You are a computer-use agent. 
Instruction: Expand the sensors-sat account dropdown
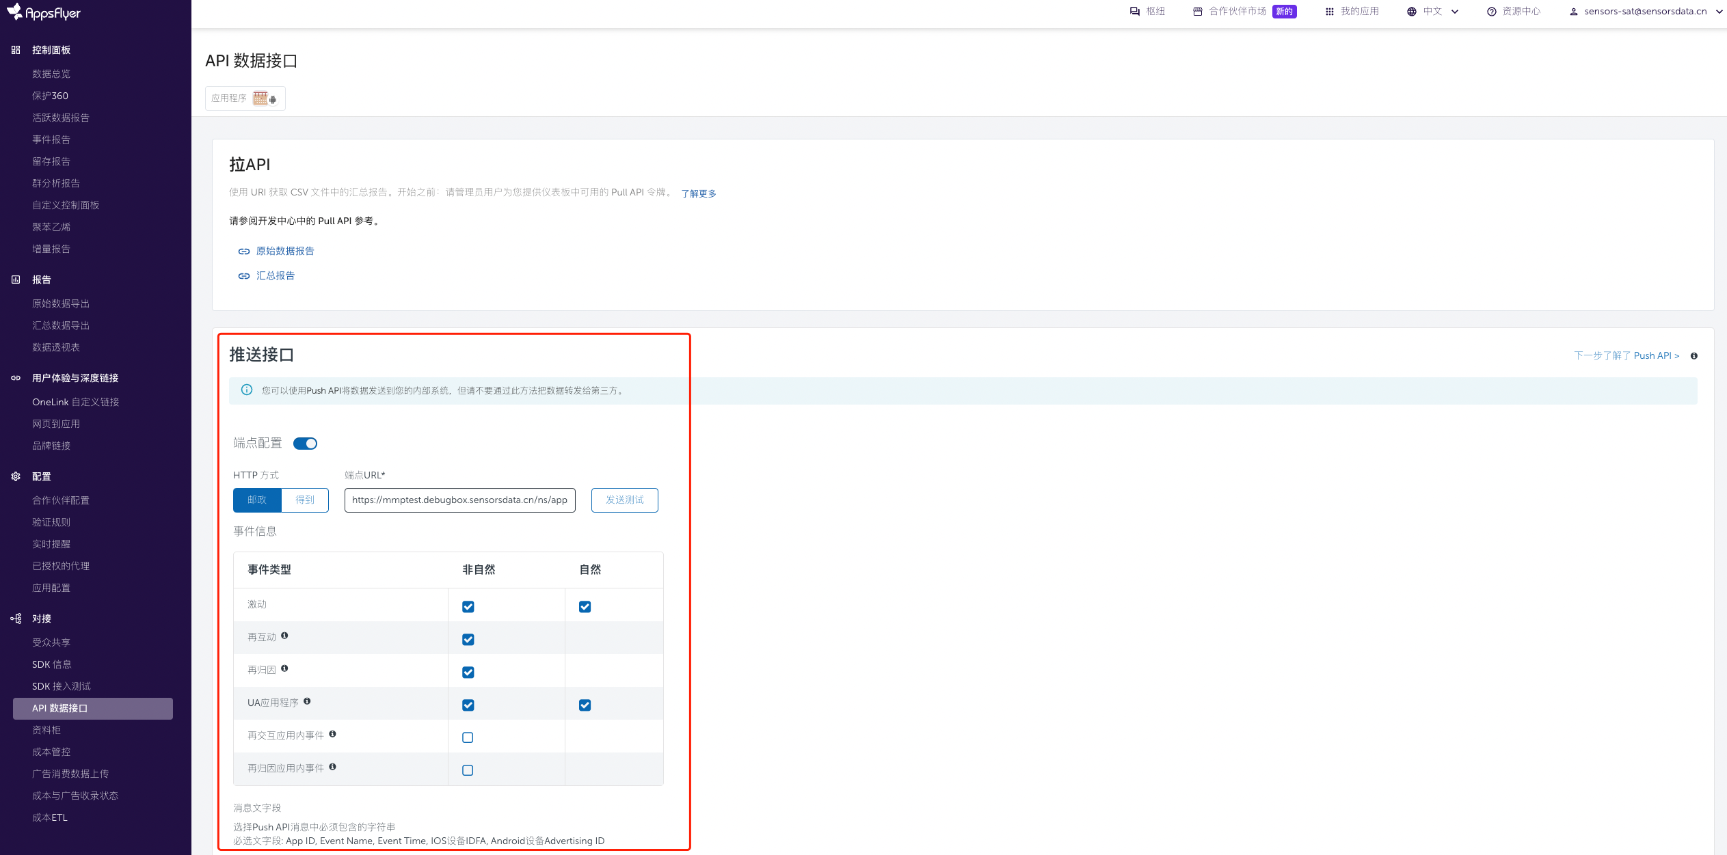point(1719,12)
